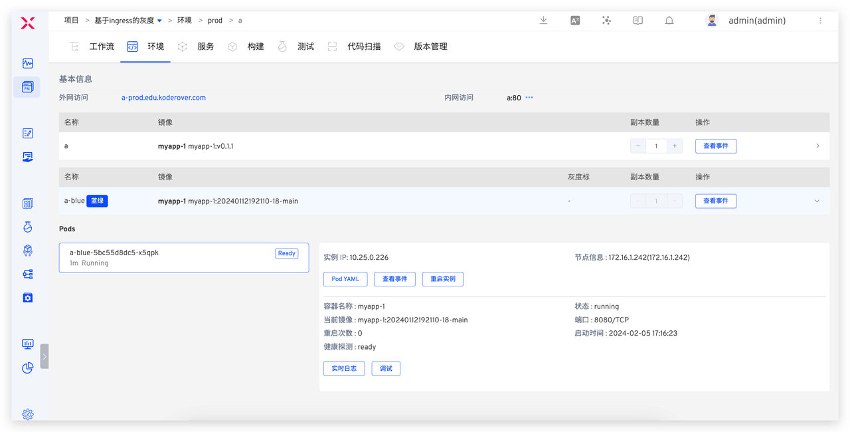Open the test flask icon in sidebar
850x432 pixels.
27,227
